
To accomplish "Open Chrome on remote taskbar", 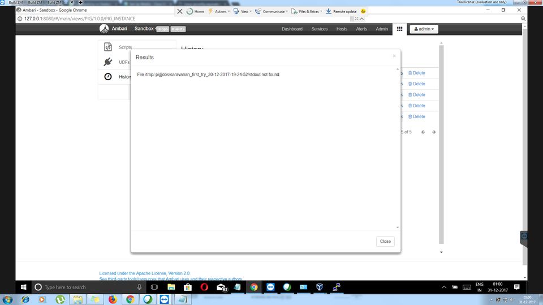I will tap(254, 287).
